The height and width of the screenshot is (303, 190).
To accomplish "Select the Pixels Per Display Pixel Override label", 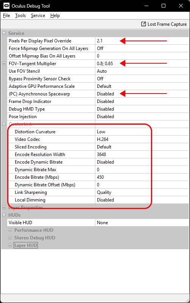I will 40,41.
